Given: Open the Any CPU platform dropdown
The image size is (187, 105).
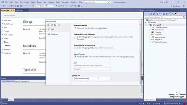Looking at the screenshot, I should [x=48, y=6].
